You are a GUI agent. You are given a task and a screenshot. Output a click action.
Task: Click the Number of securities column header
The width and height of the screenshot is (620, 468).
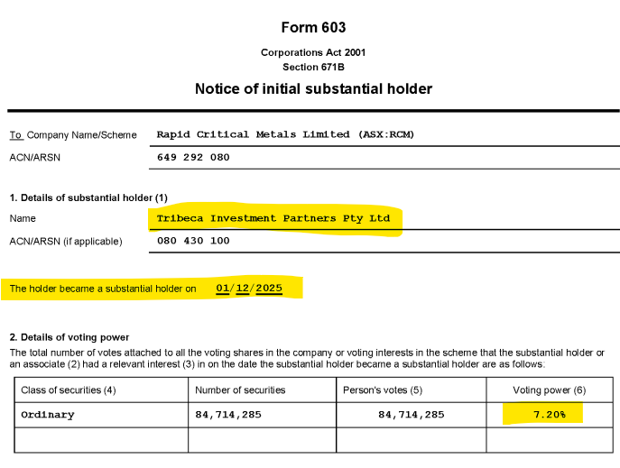(x=240, y=390)
